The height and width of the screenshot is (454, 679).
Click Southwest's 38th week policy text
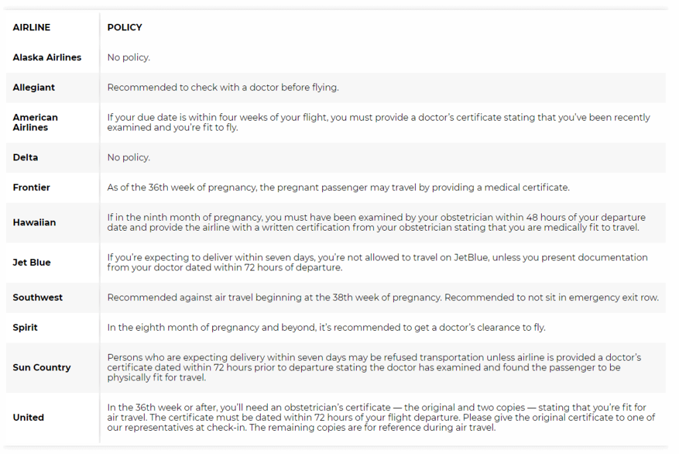point(383,298)
